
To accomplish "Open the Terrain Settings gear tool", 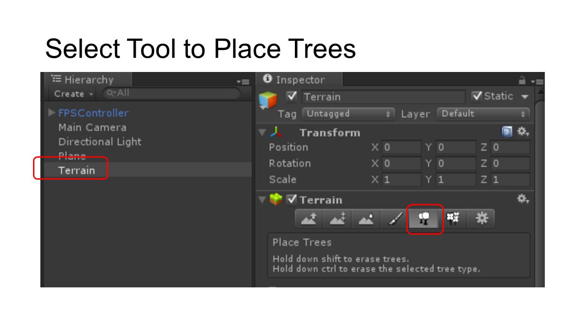I will [481, 219].
